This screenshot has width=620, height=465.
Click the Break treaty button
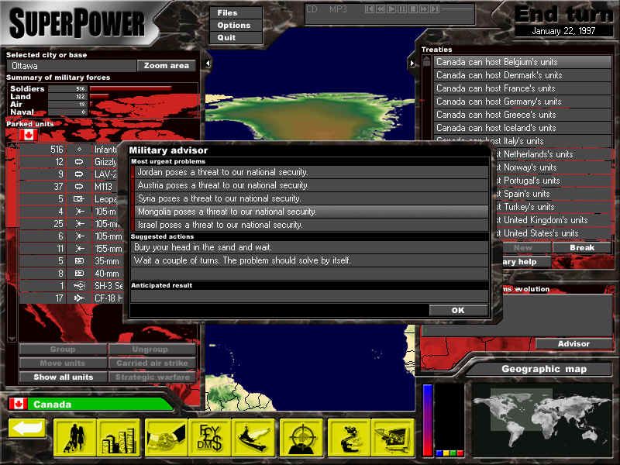[582, 247]
